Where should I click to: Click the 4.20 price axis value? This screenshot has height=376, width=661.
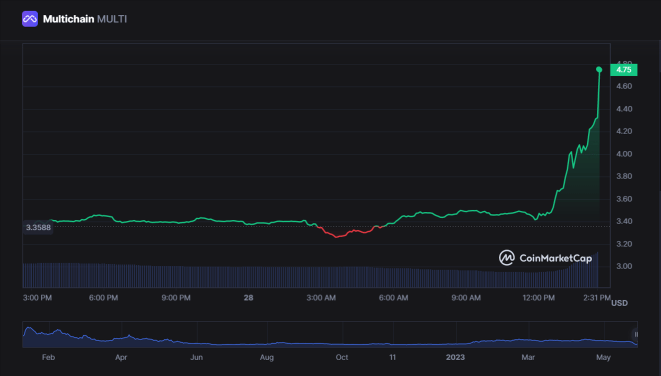[x=624, y=131]
